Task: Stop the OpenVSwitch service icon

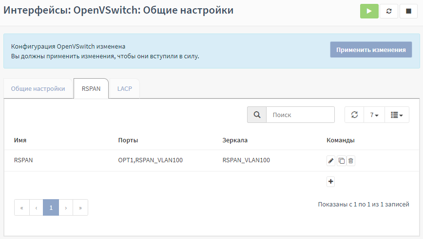Action: [x=408, y=11]
